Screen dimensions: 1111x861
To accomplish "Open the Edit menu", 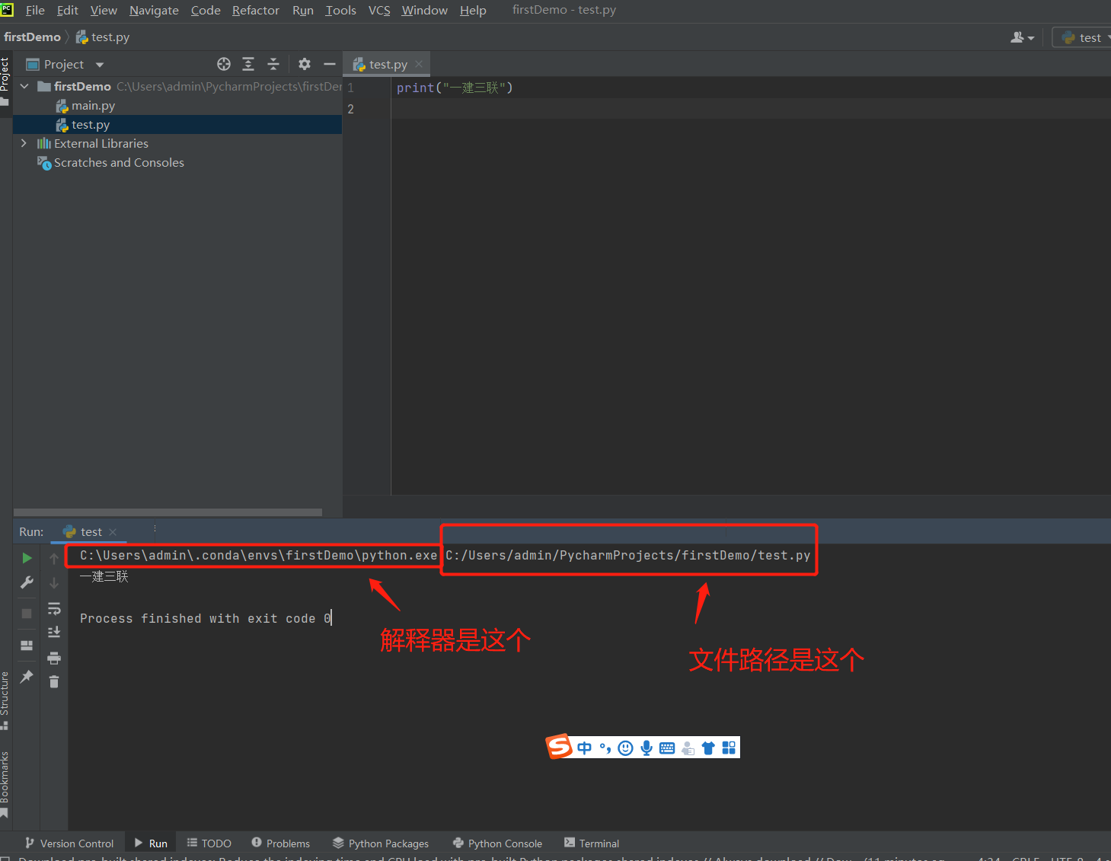I will click(68, 10).
